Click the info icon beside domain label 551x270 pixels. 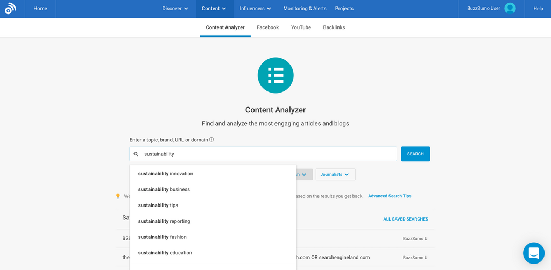211,140
